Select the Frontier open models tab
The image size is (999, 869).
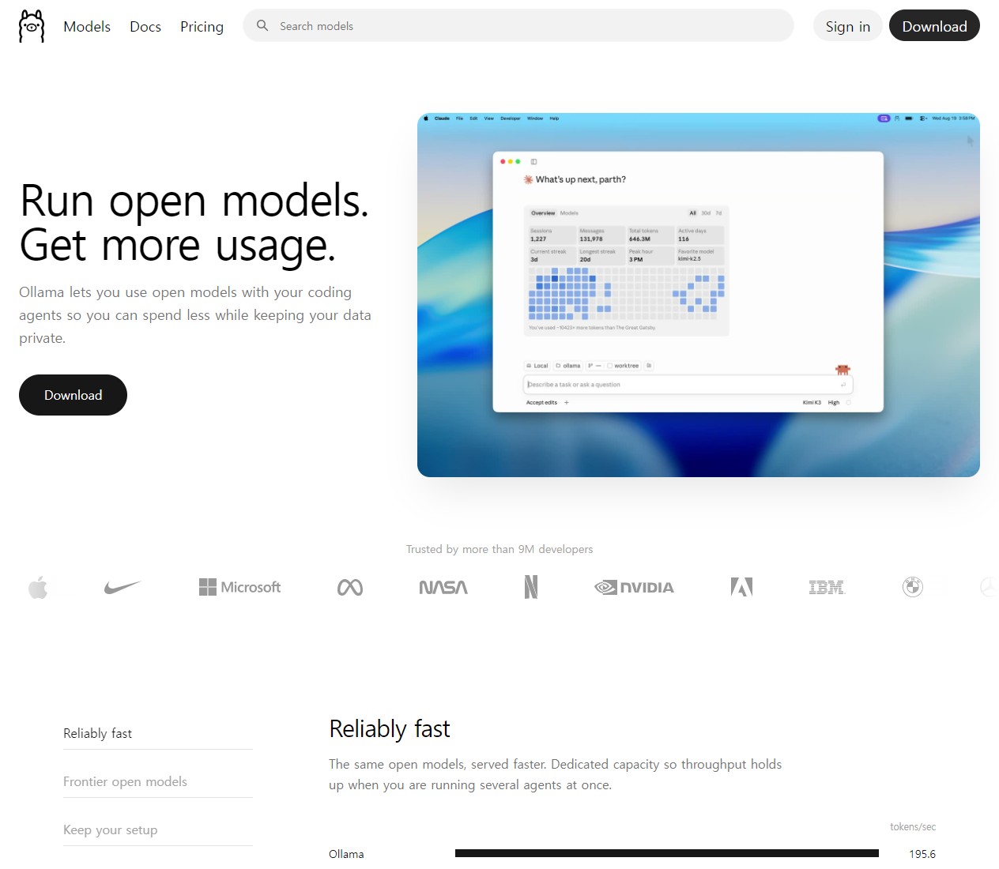point(158,781)
